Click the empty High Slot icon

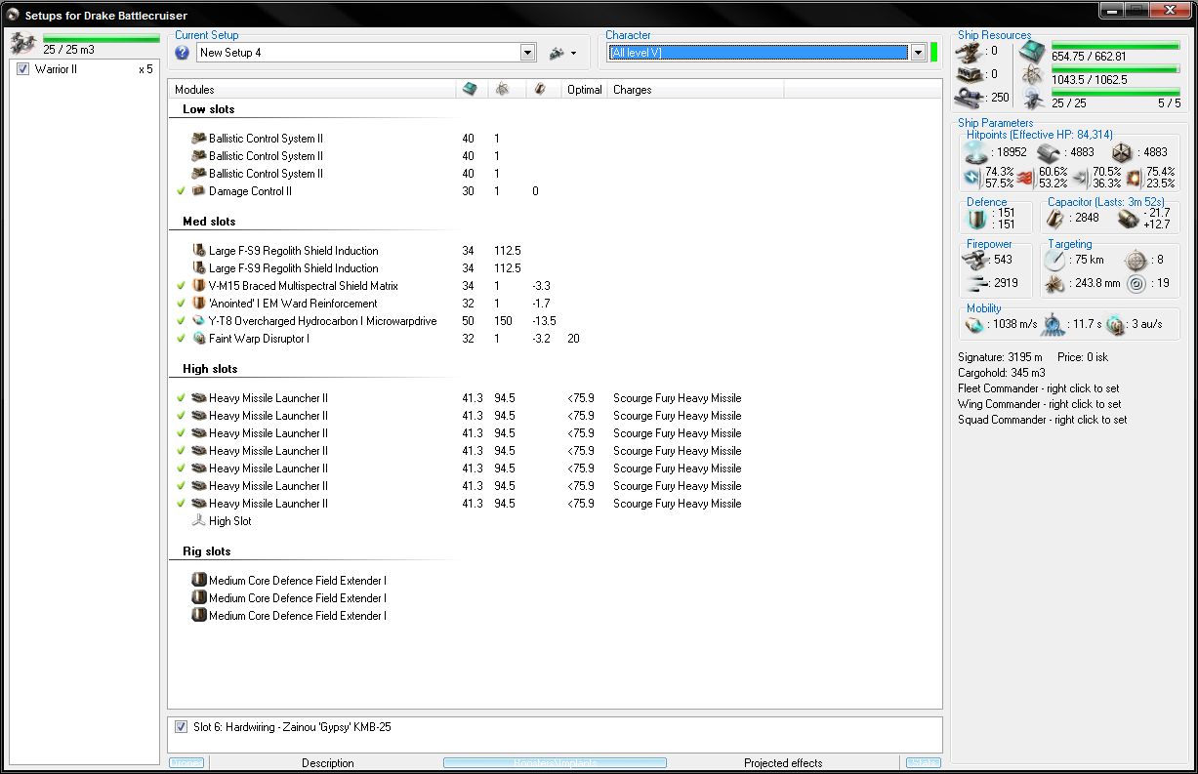pyautogui.click(x=198, y=521)
